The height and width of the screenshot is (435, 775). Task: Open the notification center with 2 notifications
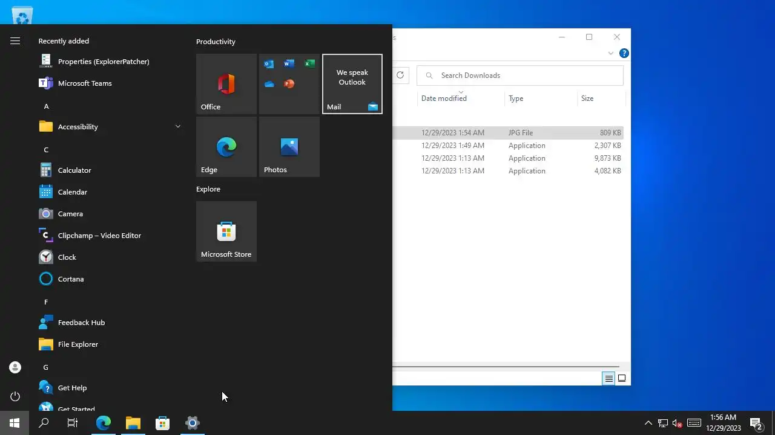756,423
